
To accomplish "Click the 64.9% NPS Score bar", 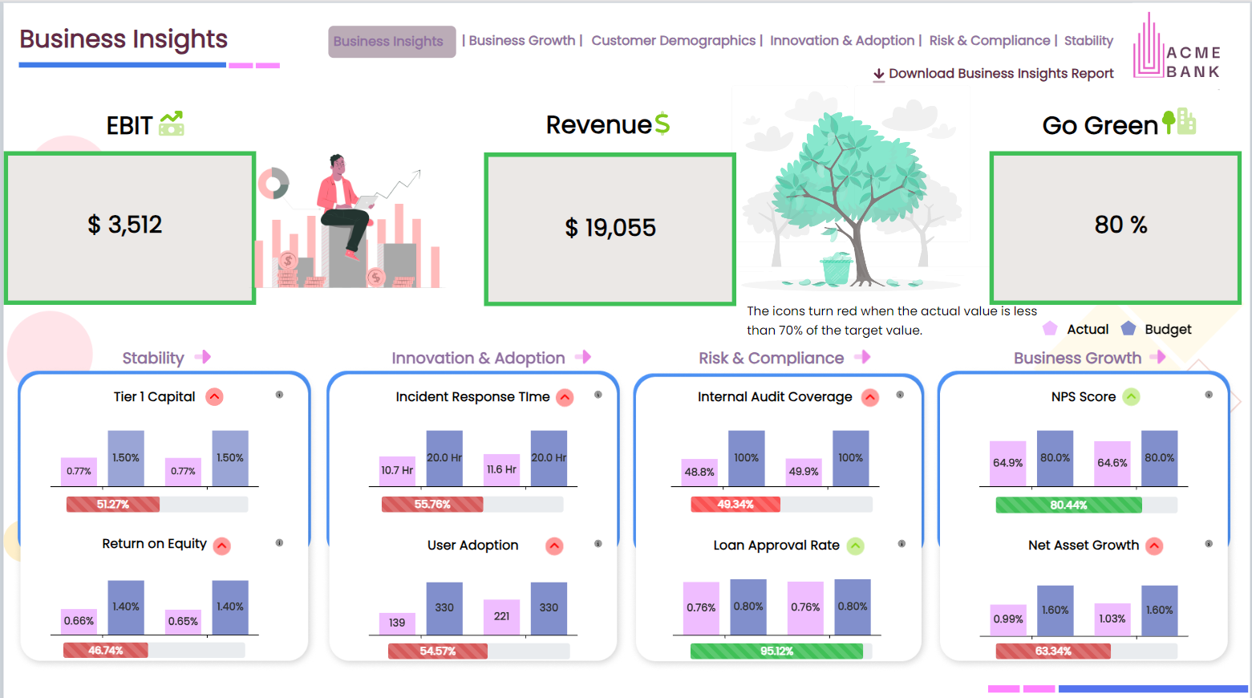I will [1008, 463].
